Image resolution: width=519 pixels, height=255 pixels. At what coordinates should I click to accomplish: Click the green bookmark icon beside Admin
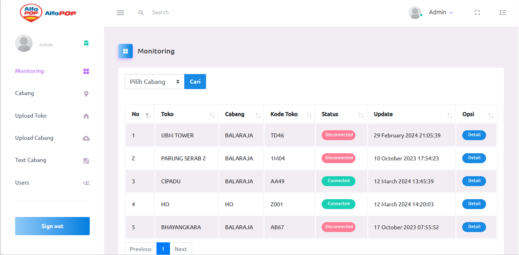(x=86, y=43)
